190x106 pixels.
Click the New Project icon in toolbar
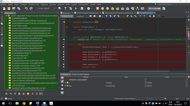pos(9,8)
